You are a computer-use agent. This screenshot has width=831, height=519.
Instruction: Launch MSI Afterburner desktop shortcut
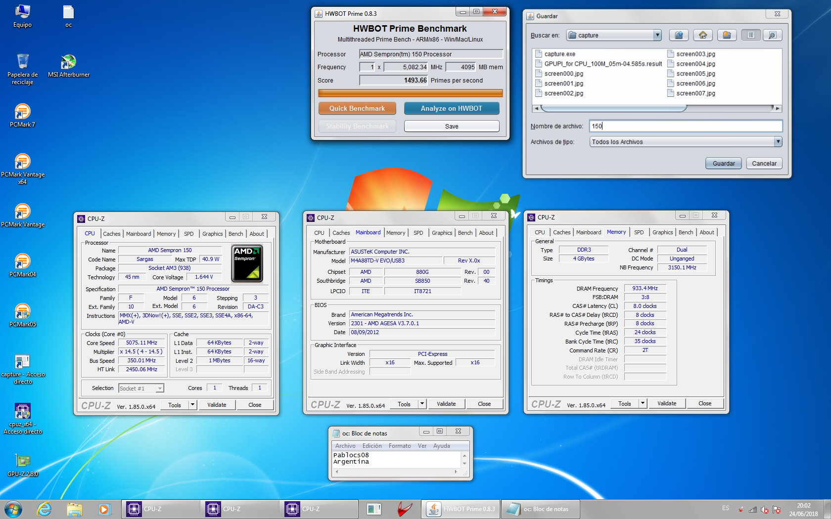[68, 66]
